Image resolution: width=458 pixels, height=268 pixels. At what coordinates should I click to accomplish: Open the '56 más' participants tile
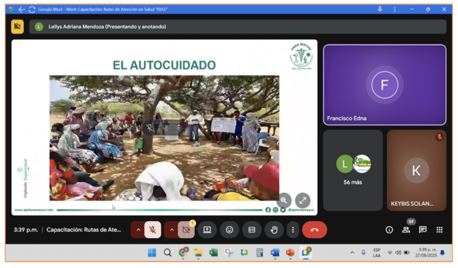(x=352, y=170)
